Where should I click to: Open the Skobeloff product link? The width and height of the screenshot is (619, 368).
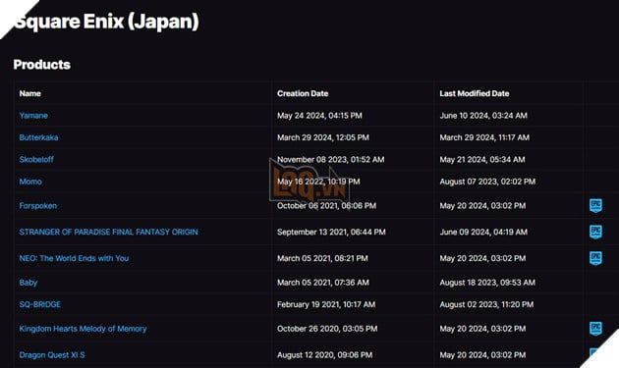coord(36,160)
